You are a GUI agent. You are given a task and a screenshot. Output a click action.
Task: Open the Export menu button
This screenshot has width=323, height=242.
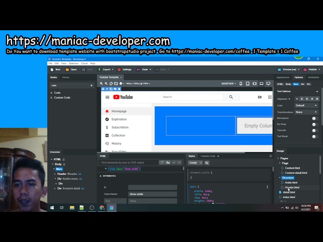[x=105, y=70]
